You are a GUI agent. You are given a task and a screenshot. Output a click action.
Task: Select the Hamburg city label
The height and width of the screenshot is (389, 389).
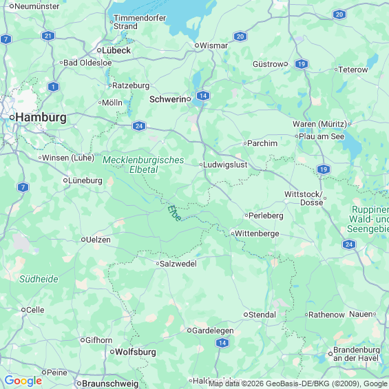point(41,117)
